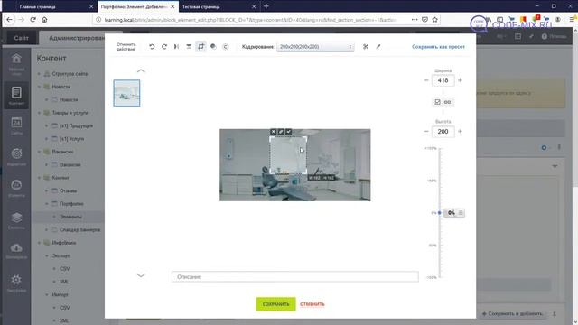
Task: Open Сайты icon in the admin sidebar
Action: click(x=16, y=125)
